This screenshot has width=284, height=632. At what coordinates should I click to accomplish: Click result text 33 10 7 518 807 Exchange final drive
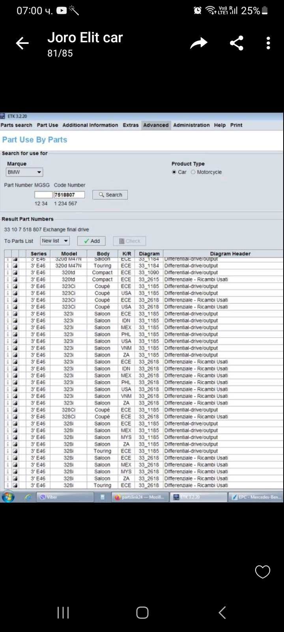pyautogui.click(x=47, y=229)
